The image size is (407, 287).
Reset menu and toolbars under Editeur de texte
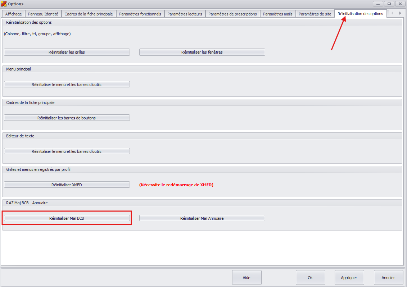pyautogui.click(x=67, y=151)
